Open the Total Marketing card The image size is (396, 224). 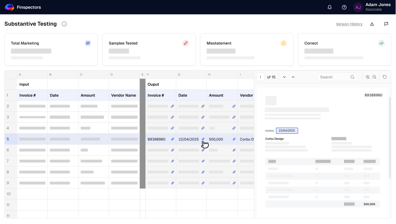(51, 49)
